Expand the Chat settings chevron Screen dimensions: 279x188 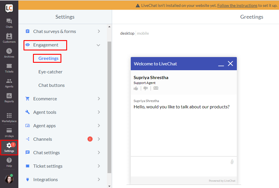(99, 152)
